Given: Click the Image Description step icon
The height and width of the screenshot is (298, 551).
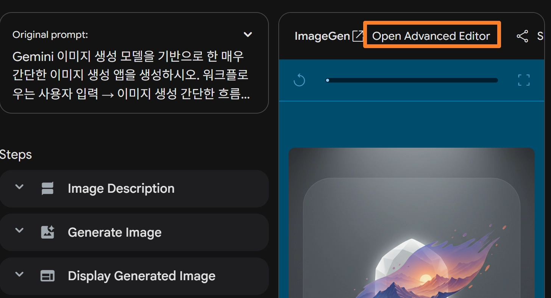Looking at the screenshot, I should click(47, 188).
